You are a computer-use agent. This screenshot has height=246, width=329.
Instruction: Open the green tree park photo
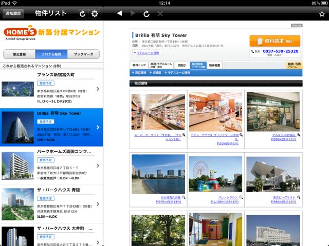click(158, 230)
